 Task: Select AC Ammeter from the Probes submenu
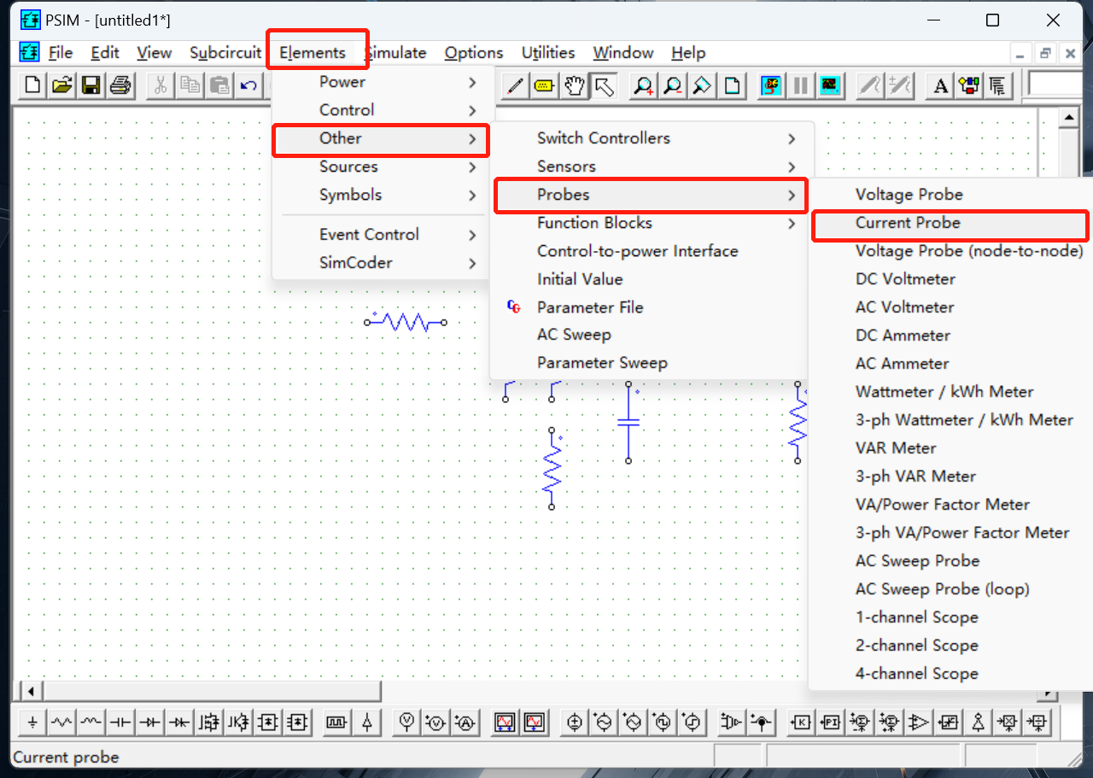(x=950, y=364)
